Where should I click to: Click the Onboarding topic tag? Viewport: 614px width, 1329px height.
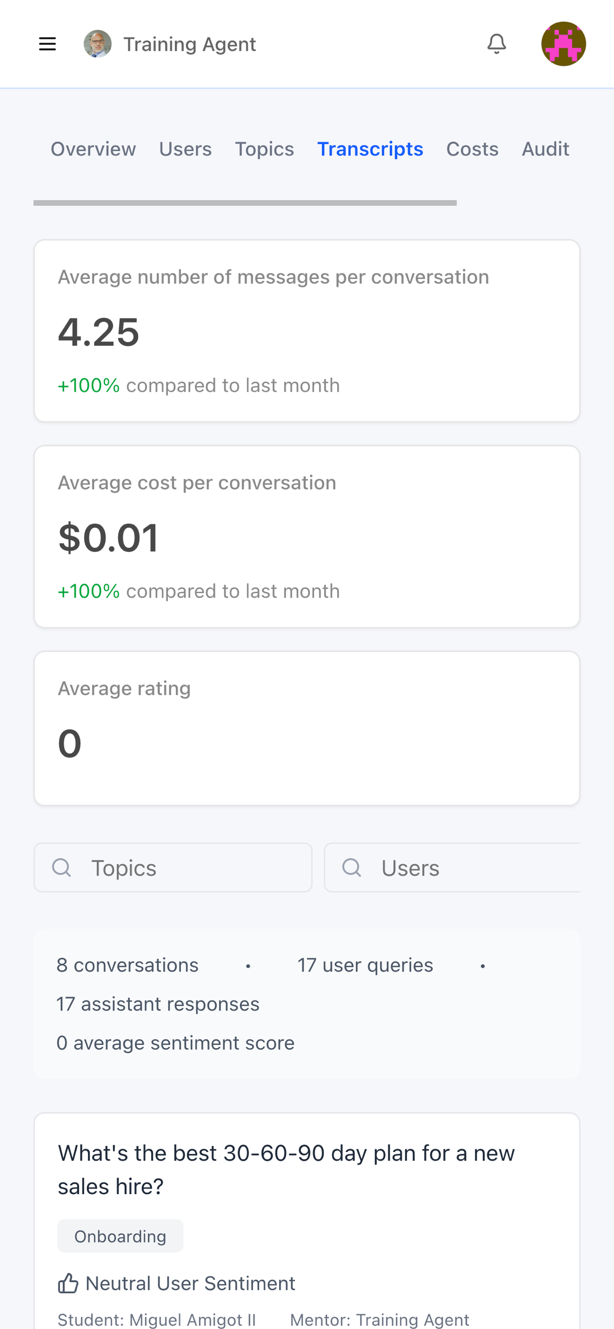120,1236
